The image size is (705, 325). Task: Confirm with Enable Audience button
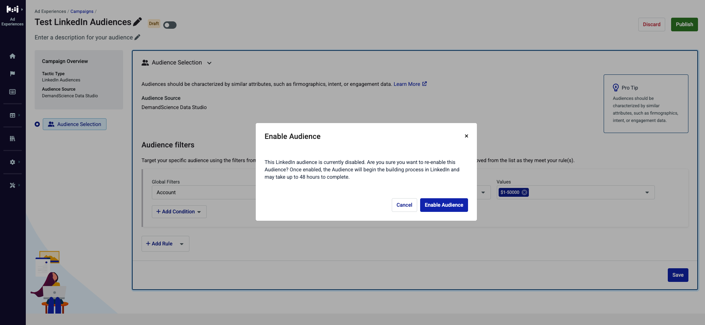[444, 205]
